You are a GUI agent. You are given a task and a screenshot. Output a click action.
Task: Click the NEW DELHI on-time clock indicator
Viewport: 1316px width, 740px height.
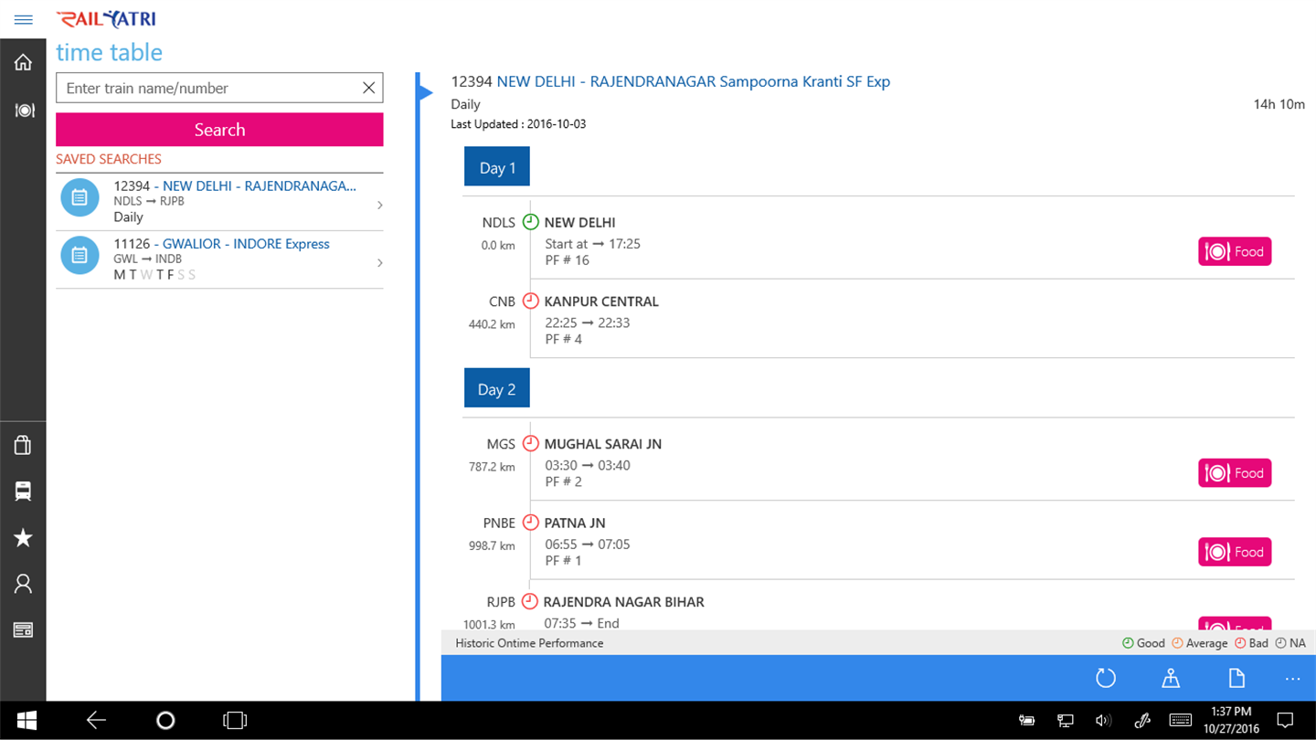tap(530, 222)
